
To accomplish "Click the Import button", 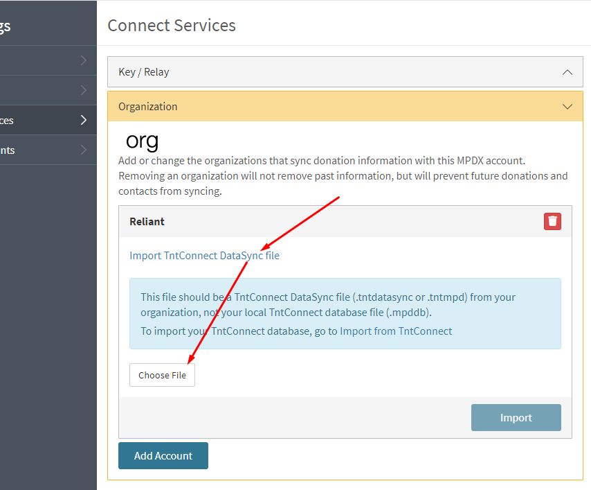I will 516,418.
